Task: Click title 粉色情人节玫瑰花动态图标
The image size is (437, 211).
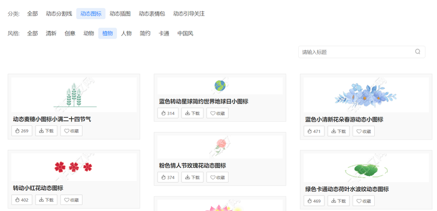Action: 193,166
